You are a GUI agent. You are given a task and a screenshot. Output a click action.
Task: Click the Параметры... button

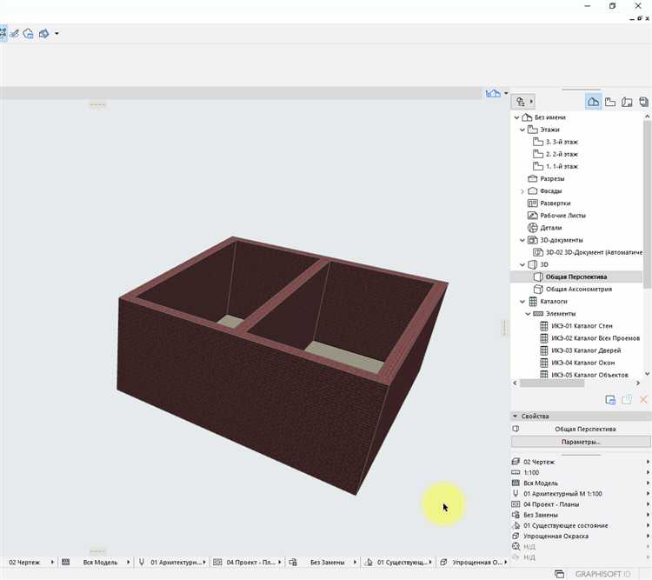click(x=581, y=442)
